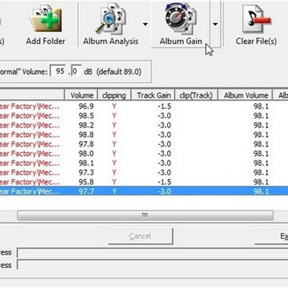Image resolution: width=288 pixels, height=288 pixels.
Task: Open the Album Analysis dropdown arrow
Action: click(x=145, y=24)
